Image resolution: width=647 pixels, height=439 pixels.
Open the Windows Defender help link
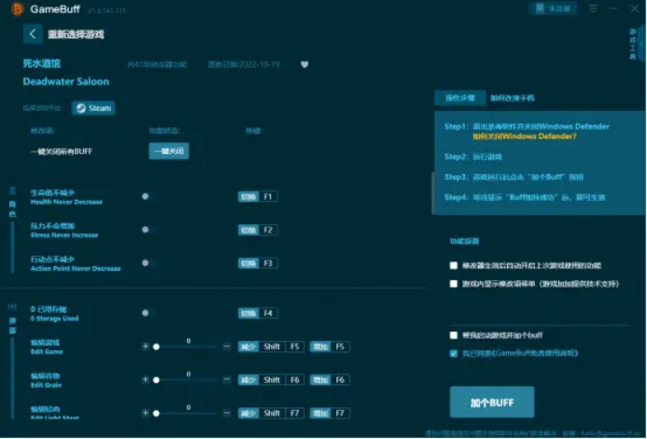pos(524,136)
